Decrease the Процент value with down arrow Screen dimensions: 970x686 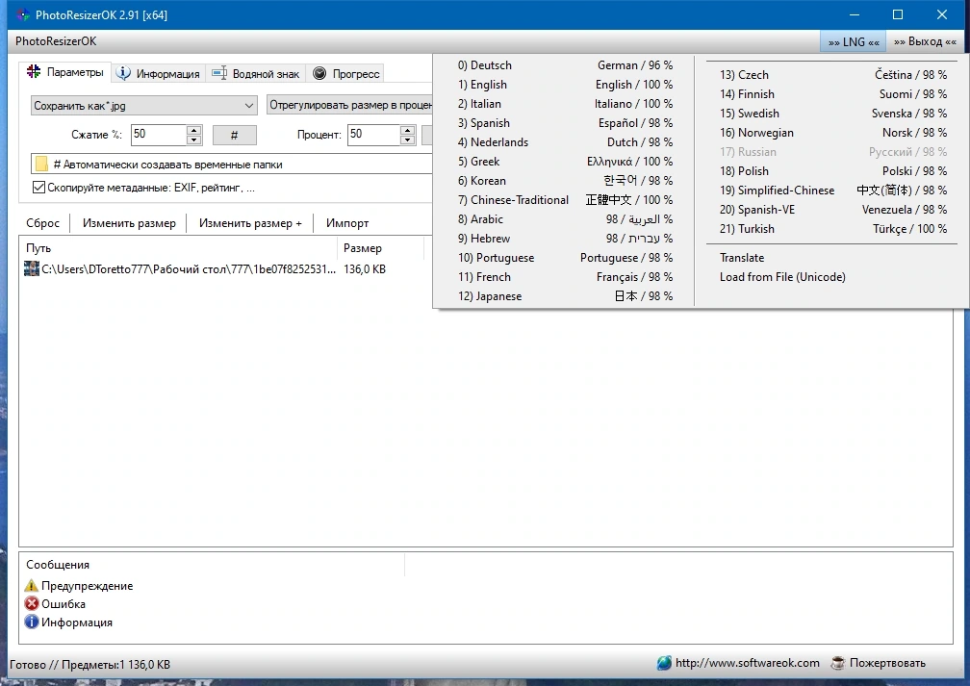(x=407, y=140)
